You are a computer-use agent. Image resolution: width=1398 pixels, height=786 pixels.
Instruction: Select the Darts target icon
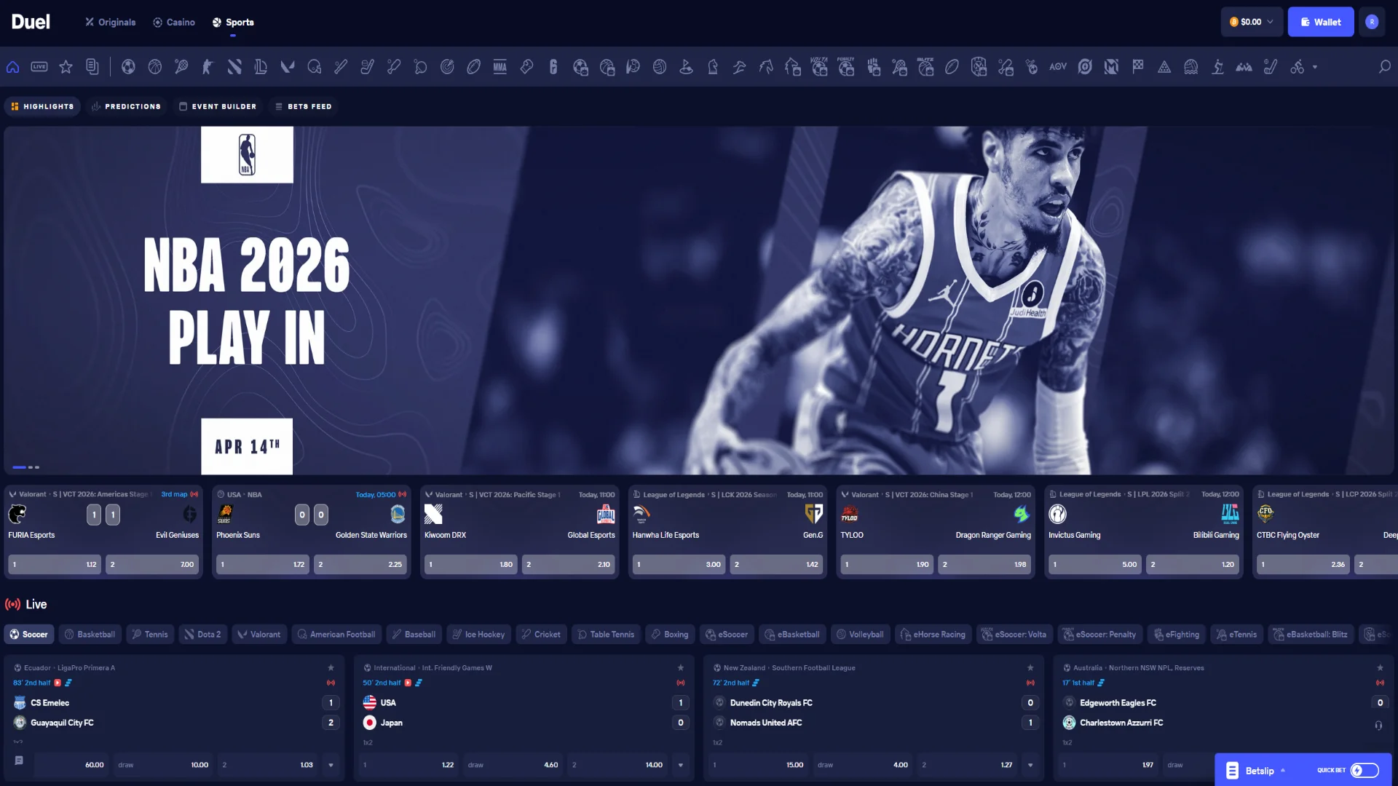(x=447, y=67)
